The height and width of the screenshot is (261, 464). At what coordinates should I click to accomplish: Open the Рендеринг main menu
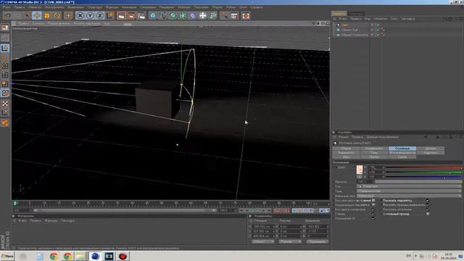click(167, 7)
